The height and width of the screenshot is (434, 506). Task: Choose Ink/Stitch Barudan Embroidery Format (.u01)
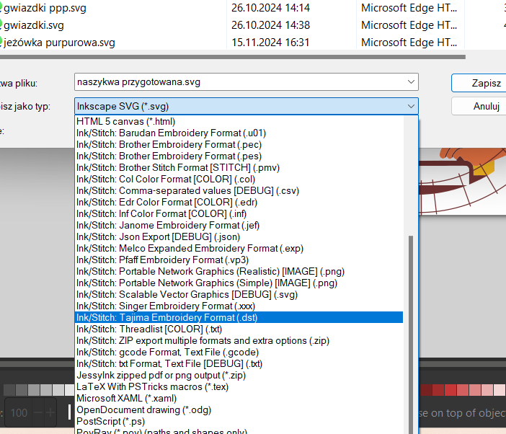tap(239, 133)
